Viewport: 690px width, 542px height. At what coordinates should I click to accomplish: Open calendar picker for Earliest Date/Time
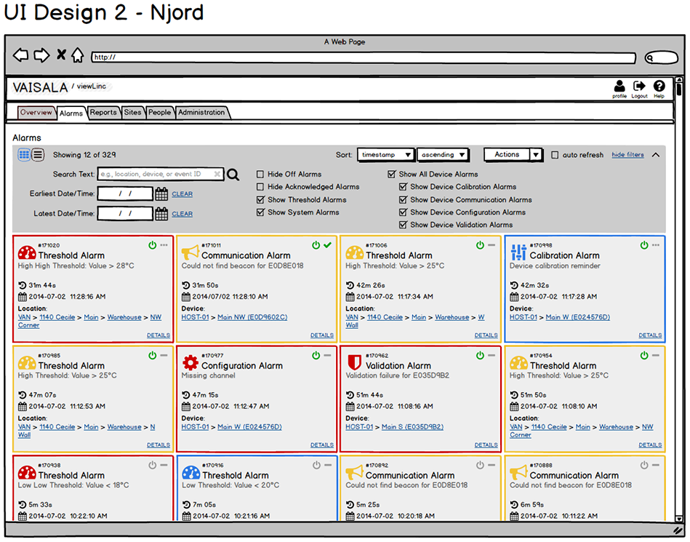click(x=161, y=194)
